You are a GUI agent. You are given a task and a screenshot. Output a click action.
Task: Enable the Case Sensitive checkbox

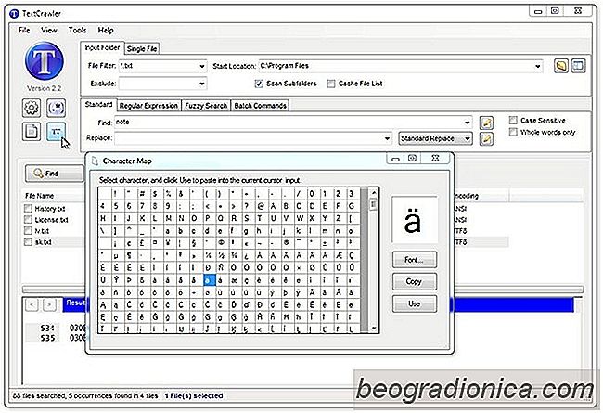(514, 121)
